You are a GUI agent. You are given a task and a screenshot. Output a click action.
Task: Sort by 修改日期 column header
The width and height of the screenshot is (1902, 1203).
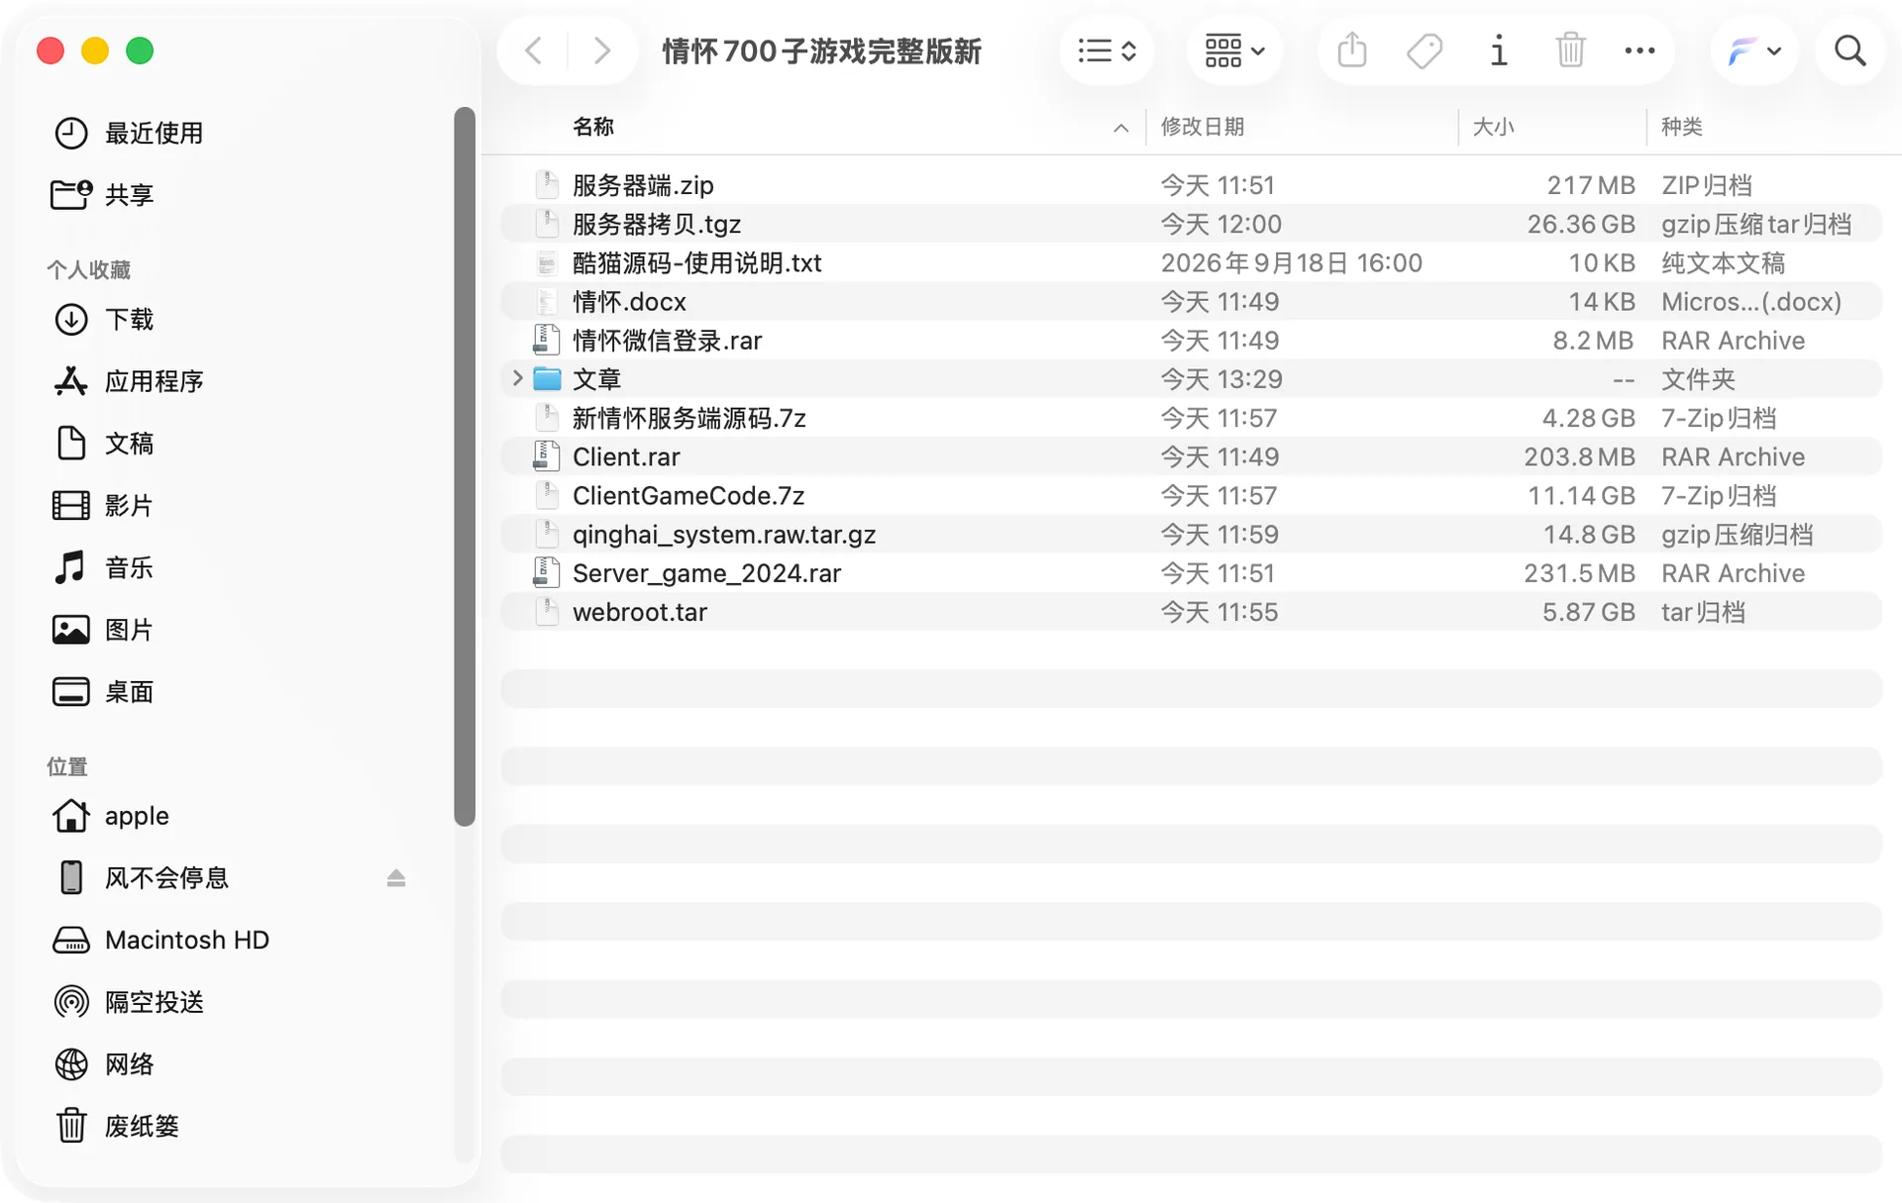1202,127
